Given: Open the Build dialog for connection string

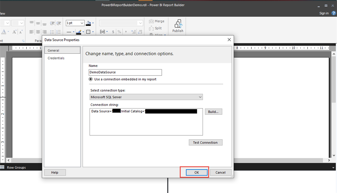Looking at the screenshot, I should point(213,112).
